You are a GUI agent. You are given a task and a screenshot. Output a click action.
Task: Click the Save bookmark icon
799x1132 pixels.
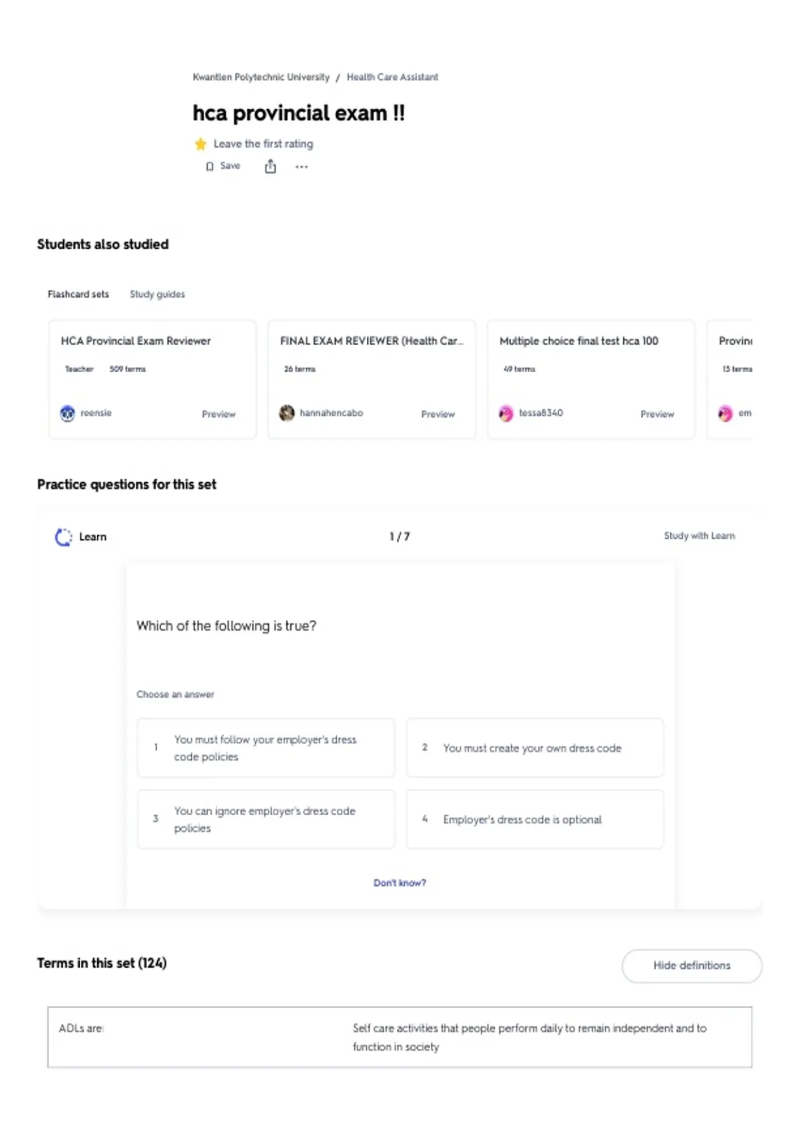point(210,166)
